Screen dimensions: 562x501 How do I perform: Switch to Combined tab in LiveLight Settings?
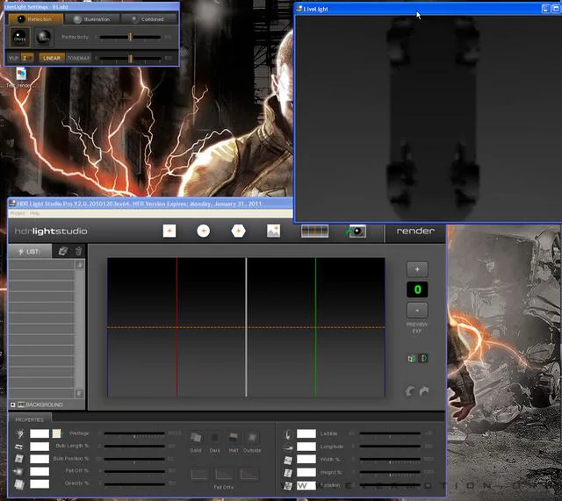[148, 19]
